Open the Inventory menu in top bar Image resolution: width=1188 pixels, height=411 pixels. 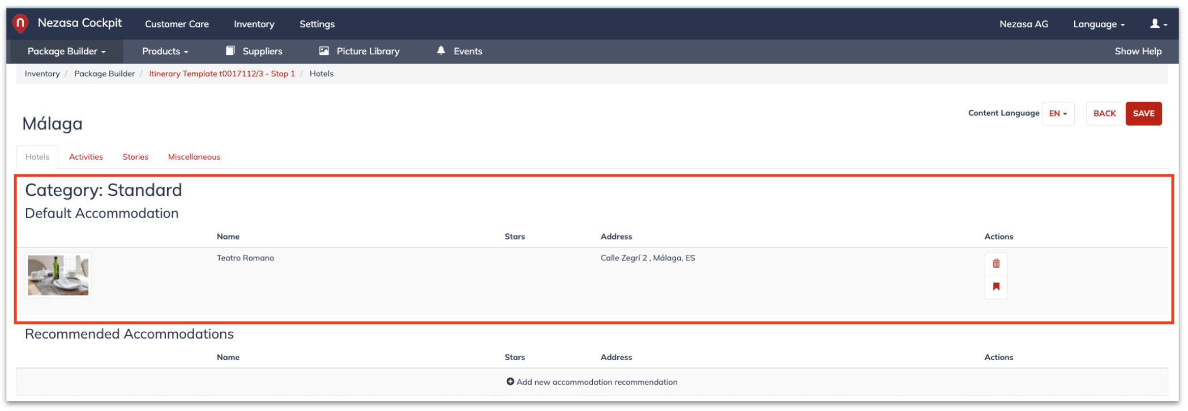tap(255, 24)
